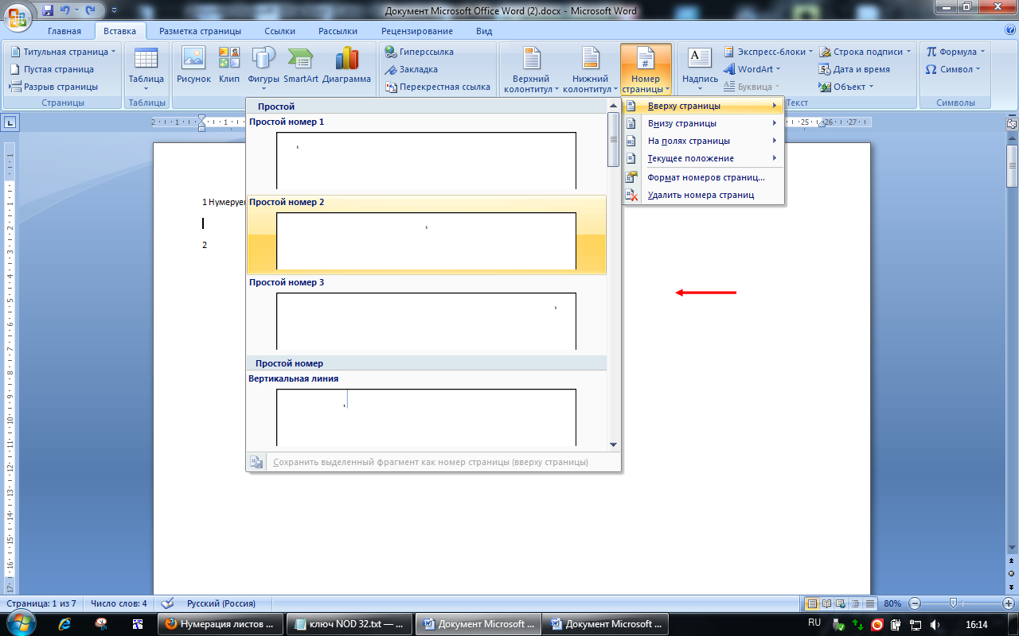Screen dimensions: 1019x636
Task: Click language indicator Русский (Россия)
Action: tap(221, 603)
